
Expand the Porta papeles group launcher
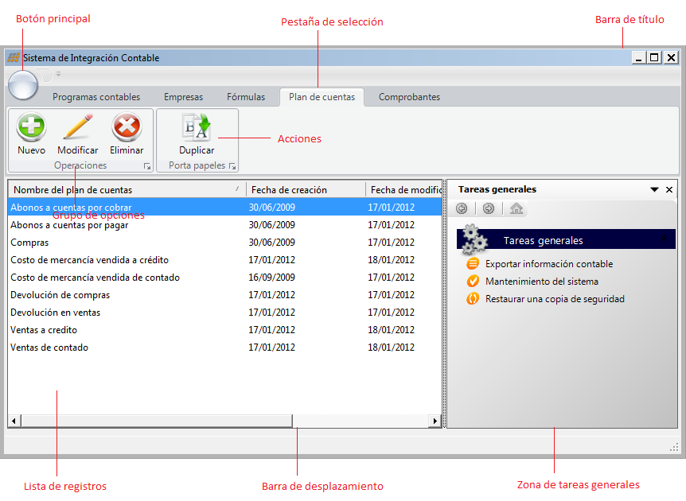[232, 167]
